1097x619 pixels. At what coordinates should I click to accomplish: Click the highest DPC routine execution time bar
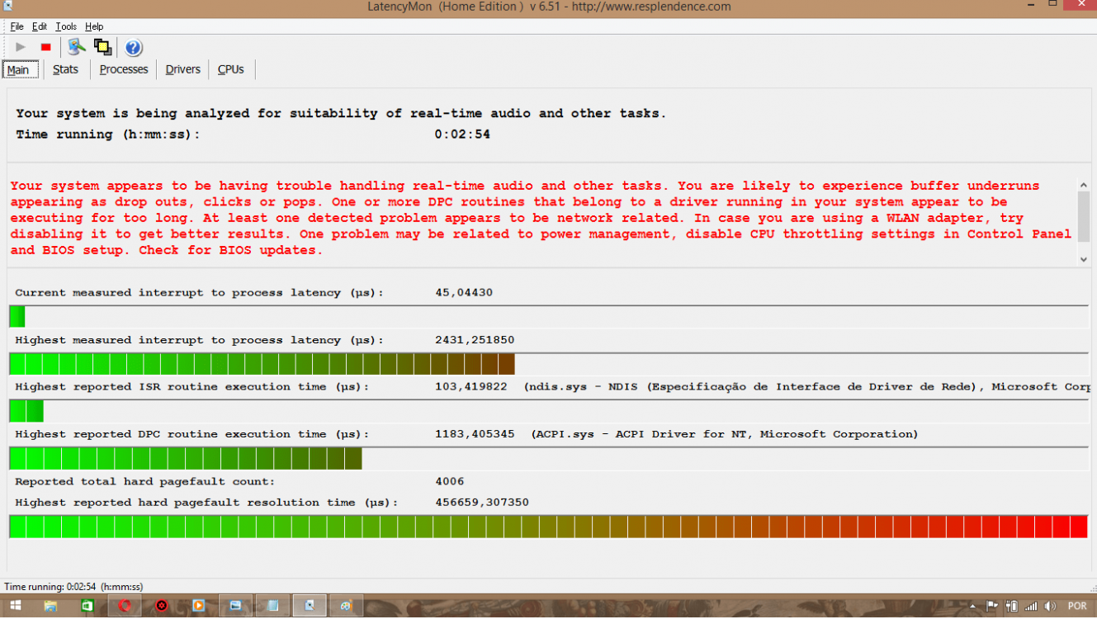click(x=548, y=458)
